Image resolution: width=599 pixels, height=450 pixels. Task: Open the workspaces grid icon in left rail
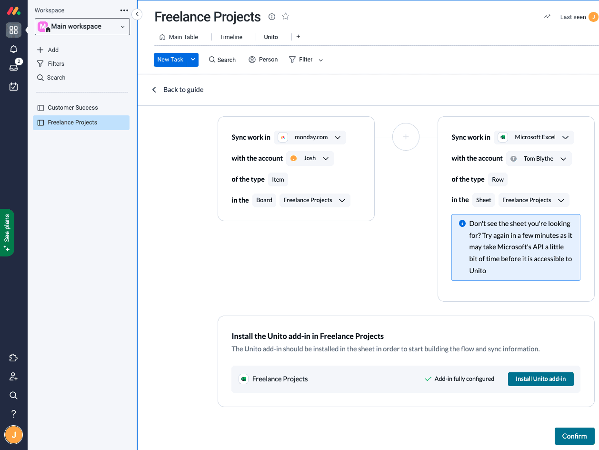coord(13,30)
